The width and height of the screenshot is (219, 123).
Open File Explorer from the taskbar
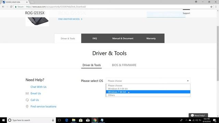click(x=74, y=120)
